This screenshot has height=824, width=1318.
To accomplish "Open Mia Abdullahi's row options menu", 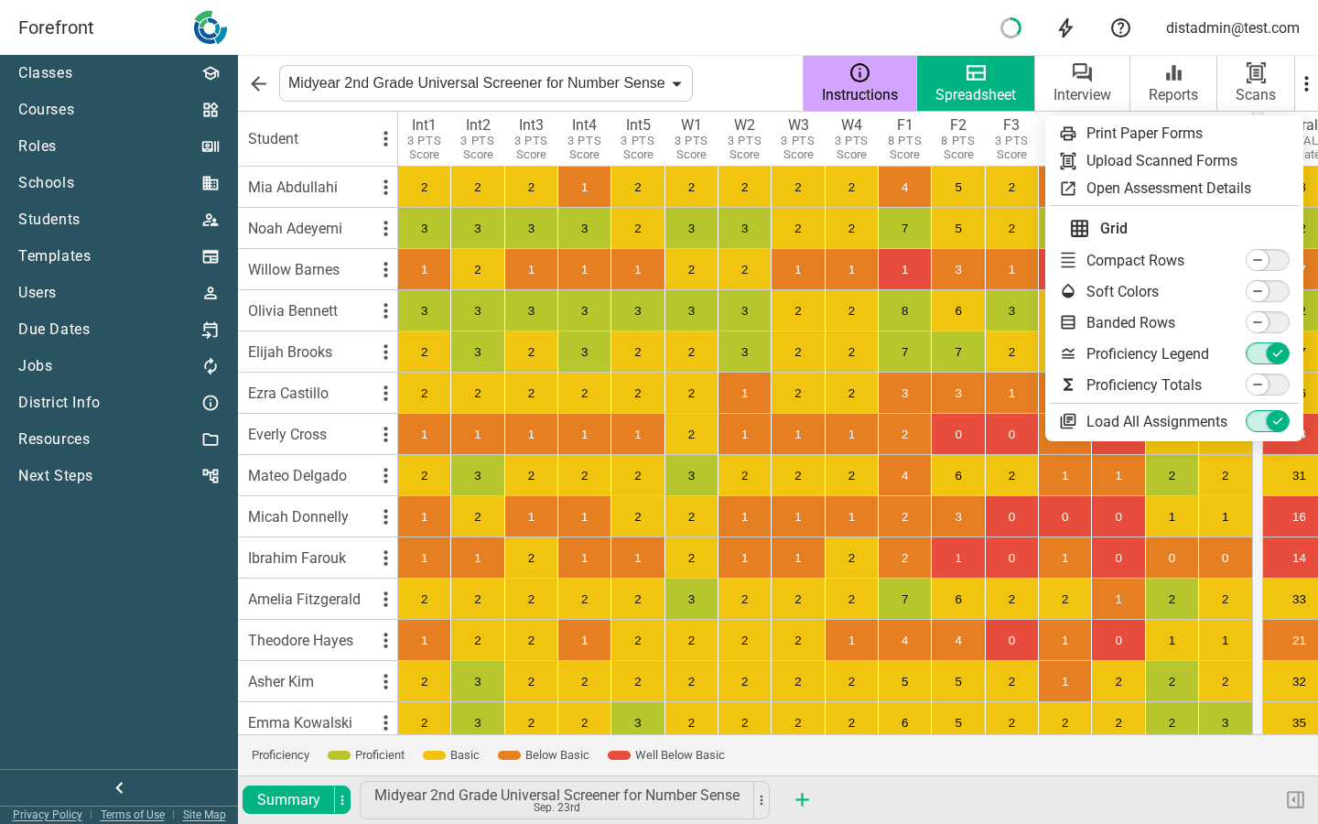I will click(x=385, y=187).
